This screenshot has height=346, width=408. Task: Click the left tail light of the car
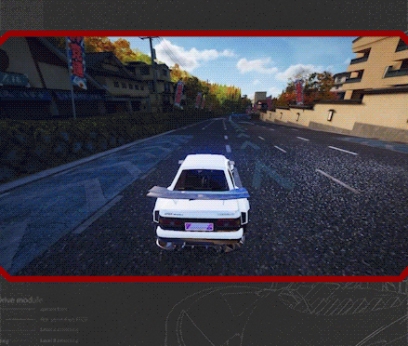(x=172, y=222)
